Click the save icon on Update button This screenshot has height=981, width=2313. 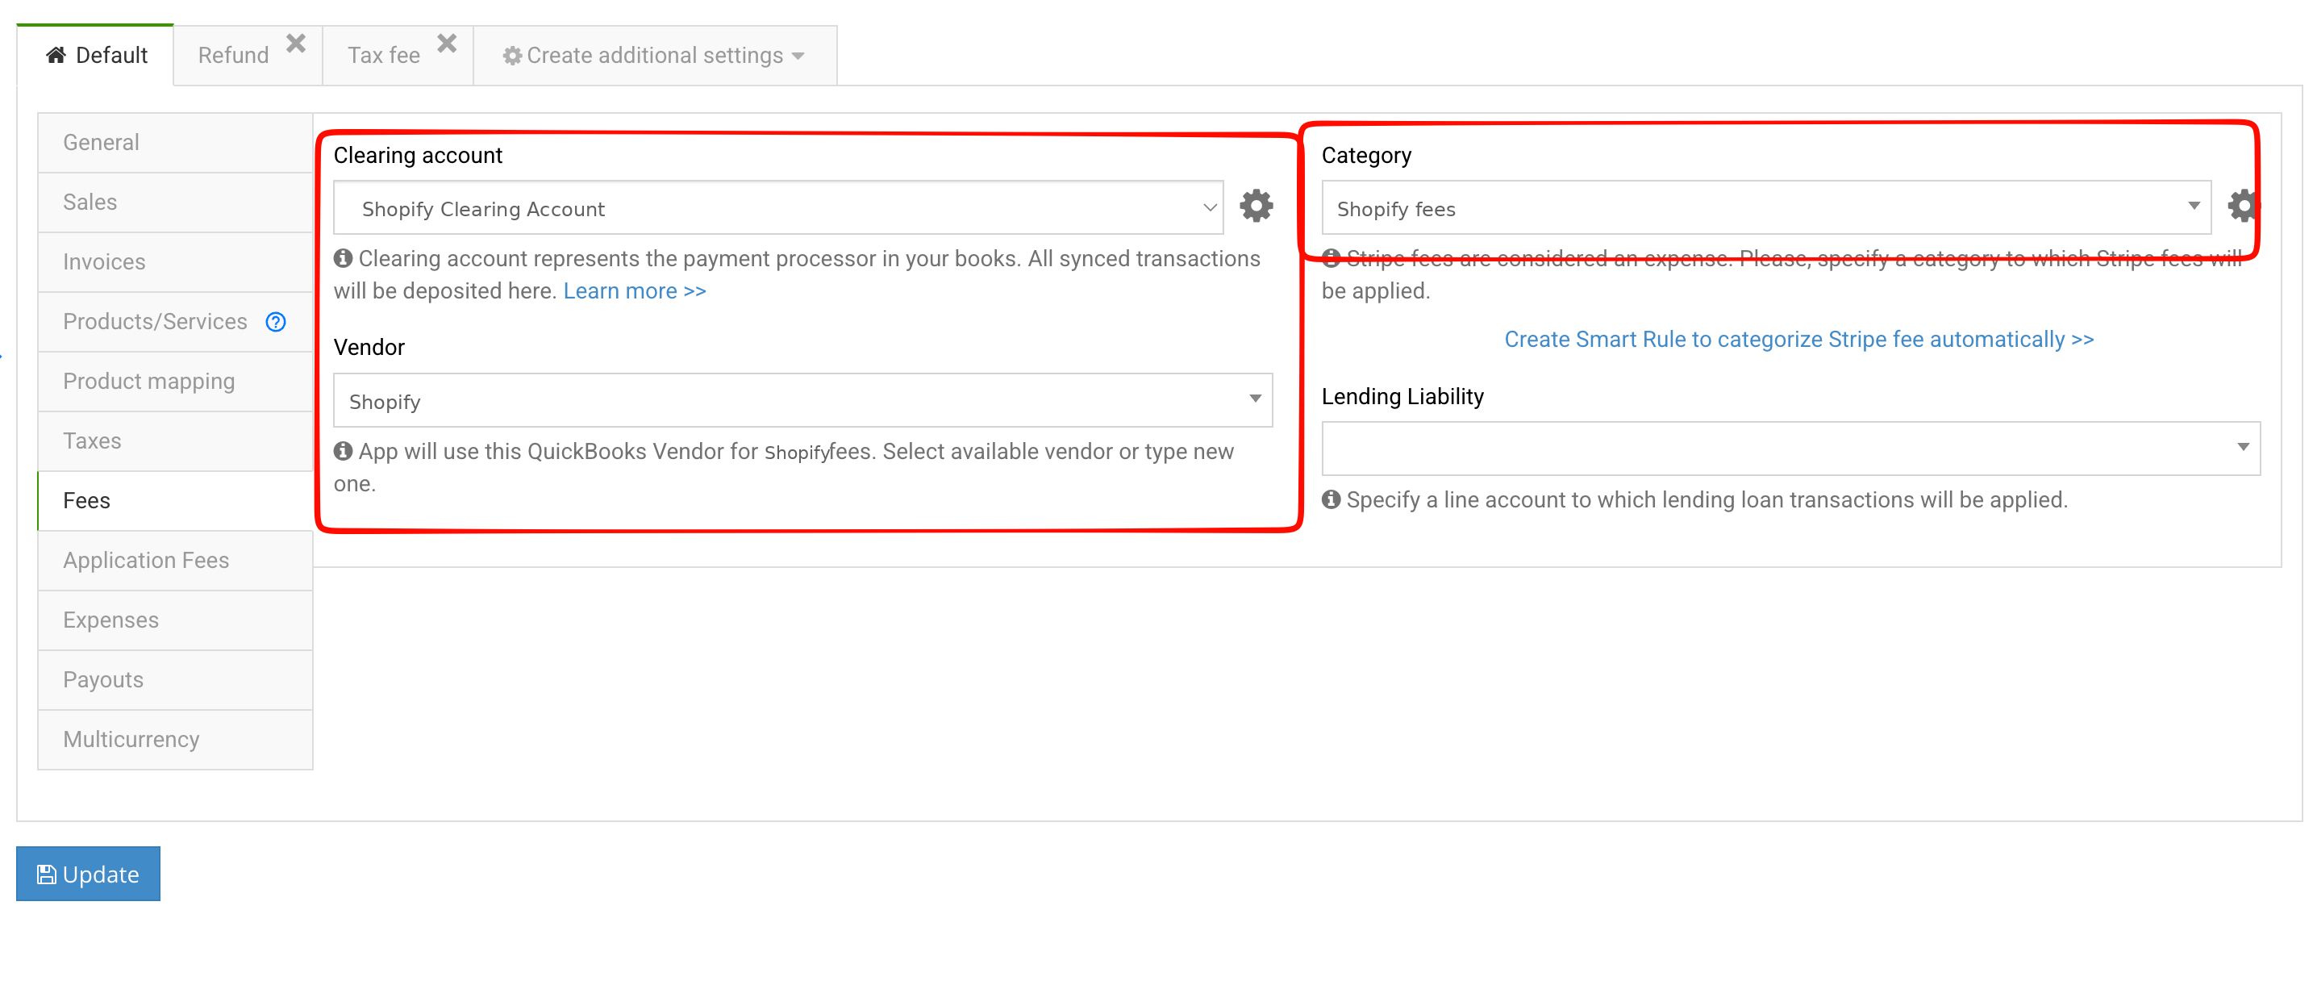tap(46, 874)
